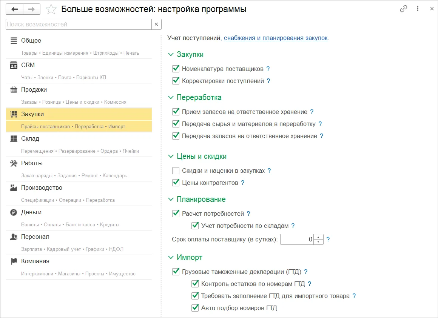Toggle Передача сырья и материалов в переработку
The image size is (438, 318).
point(176,124)
